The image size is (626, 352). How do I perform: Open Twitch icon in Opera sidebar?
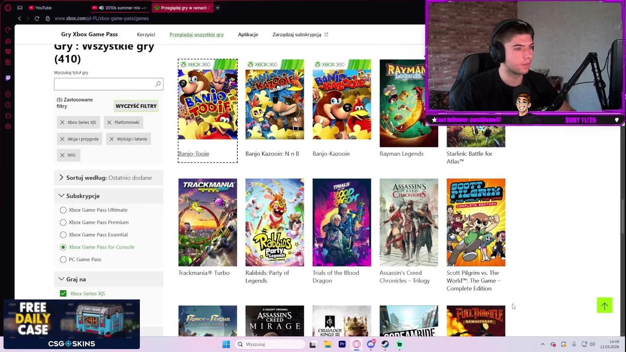point(8,78)
